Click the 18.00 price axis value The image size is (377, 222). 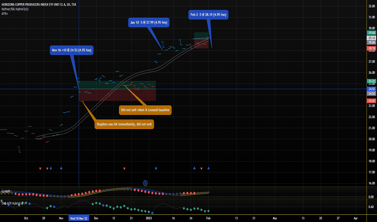tap(372, 161)
